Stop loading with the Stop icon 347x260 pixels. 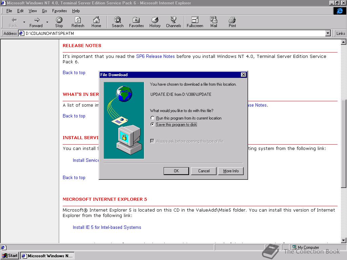click(x=59, y=22)
